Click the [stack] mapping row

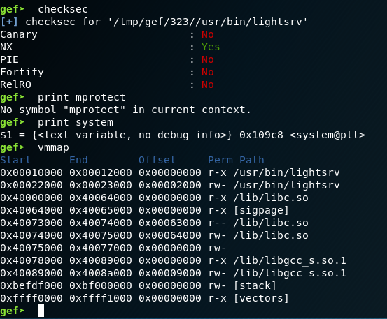point(138,285)
